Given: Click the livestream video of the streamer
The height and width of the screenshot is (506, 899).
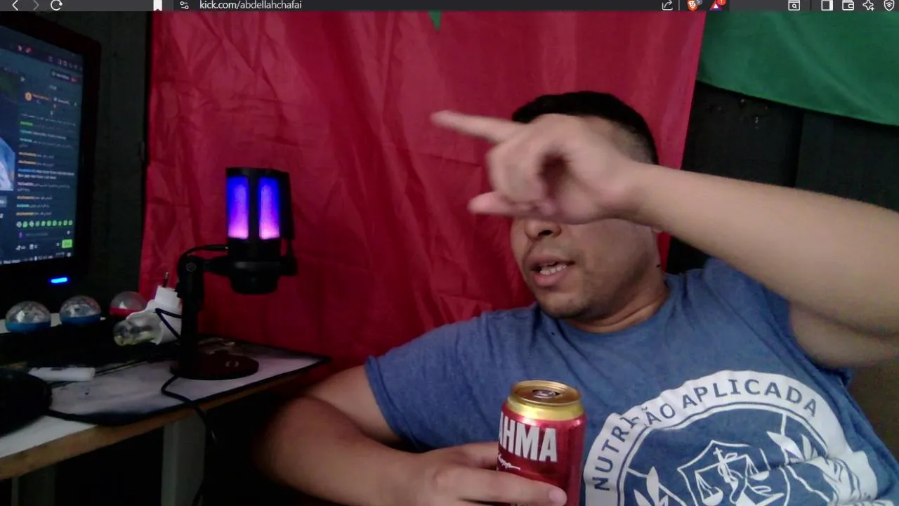Looking at the screenshot, I should [x=449, y=259].
